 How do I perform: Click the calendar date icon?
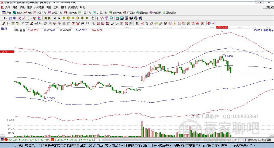coord(117,18)
